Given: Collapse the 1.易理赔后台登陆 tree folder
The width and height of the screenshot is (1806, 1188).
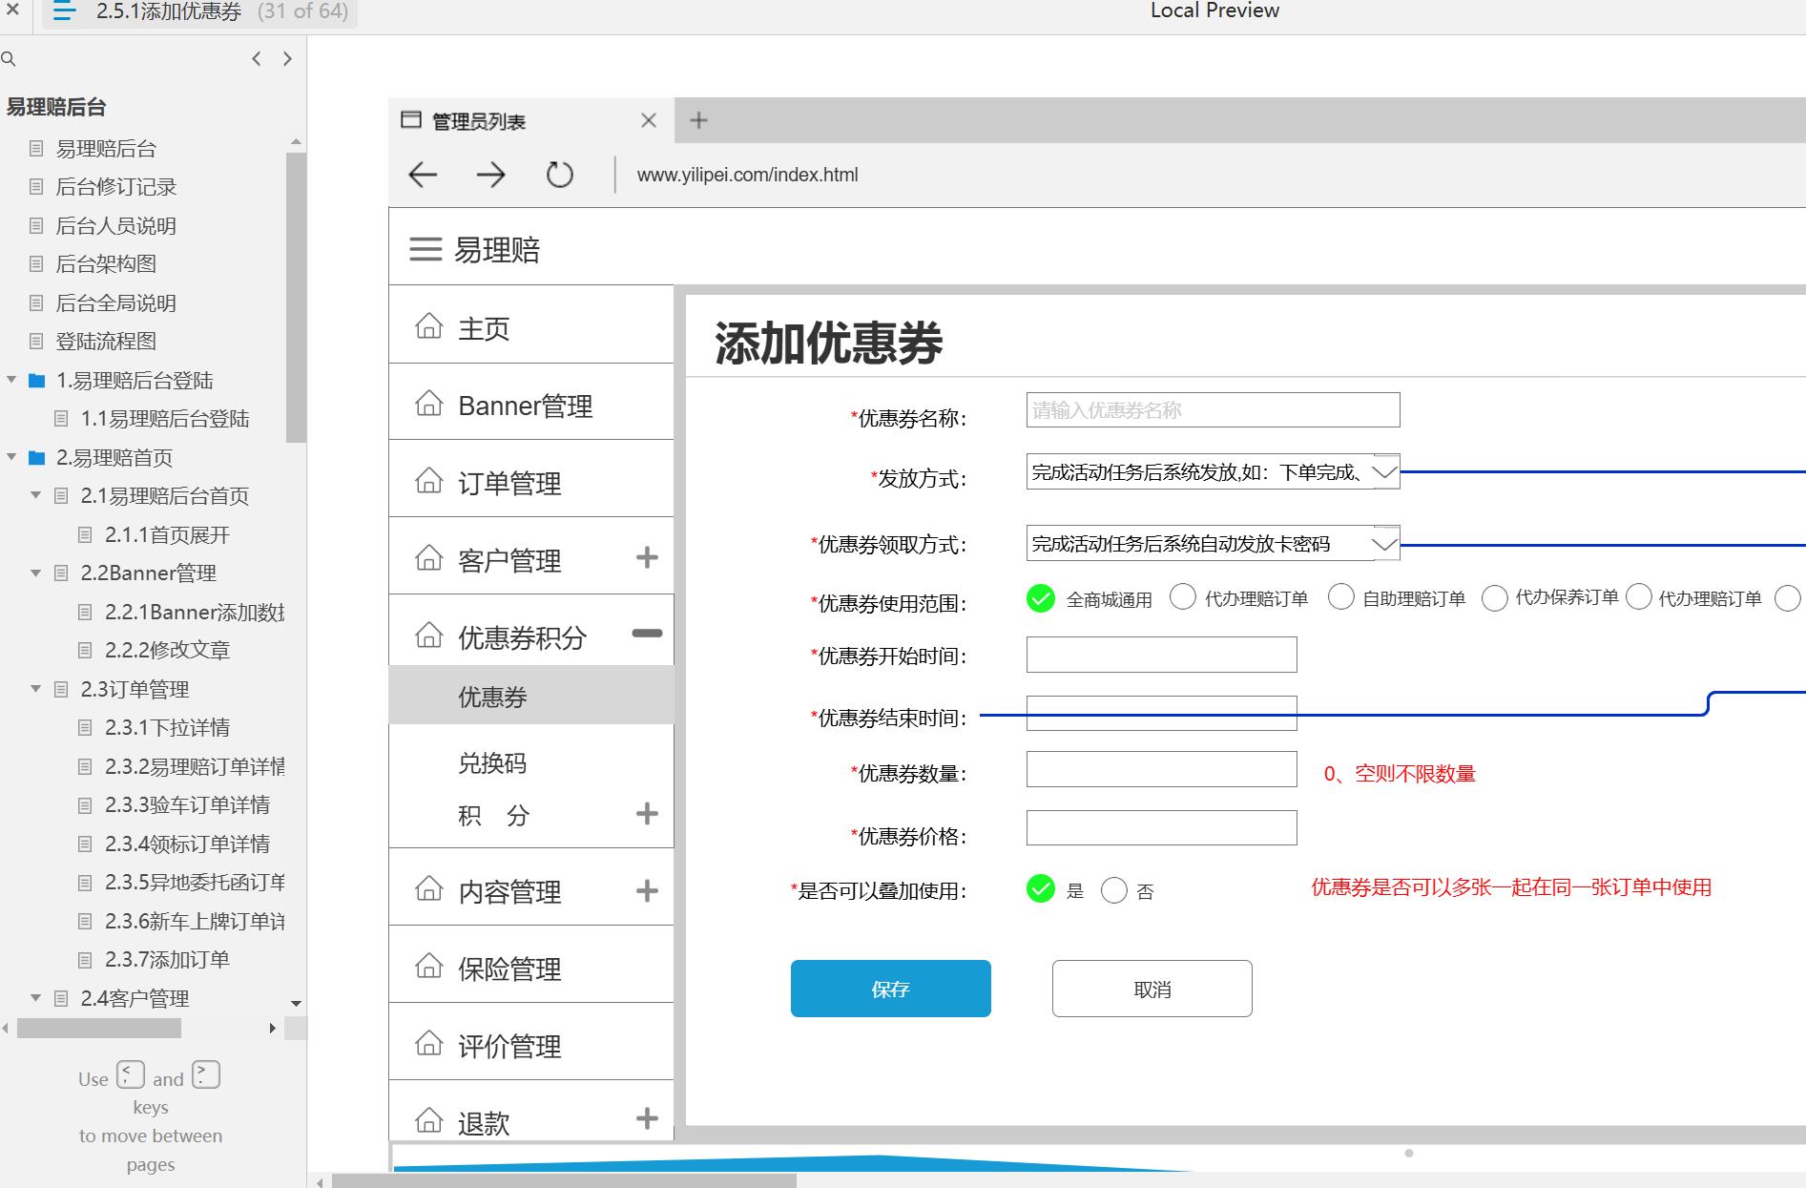Looking at the screenshot, I should pos(11,380).
